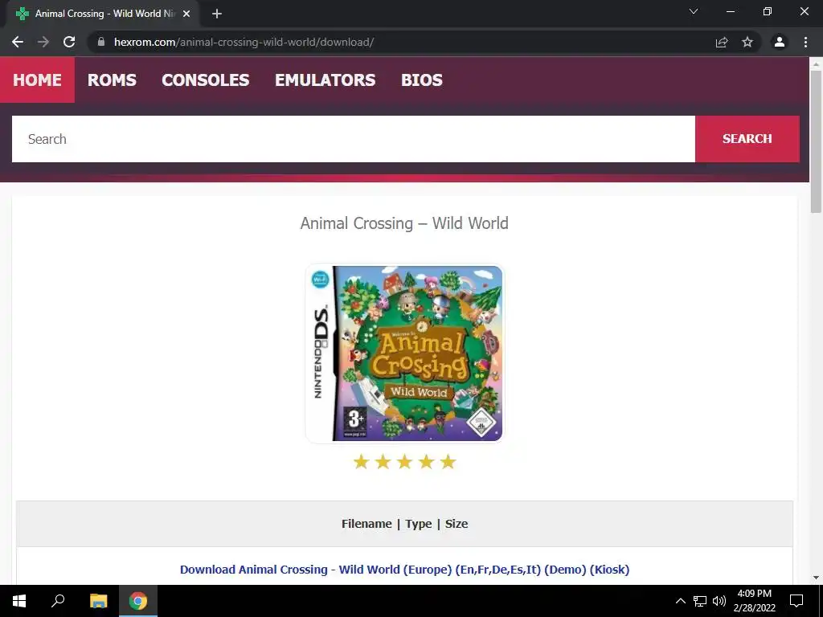The height and width of the screenshot is (617, 823).
Task: Rate three stars, middle star
Action: [405, 462]
